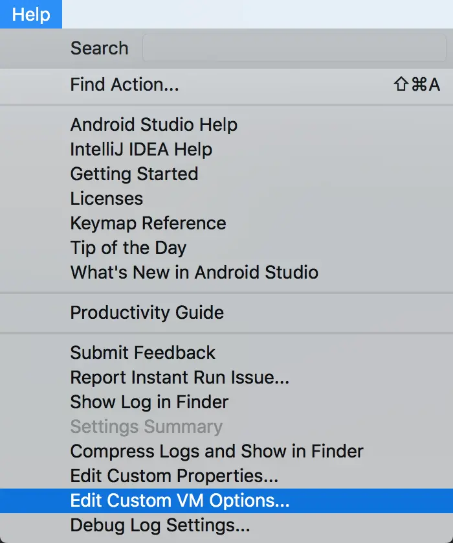Select Productivity Guide
This screenshot has height=543, width=453.
(147, 312)
